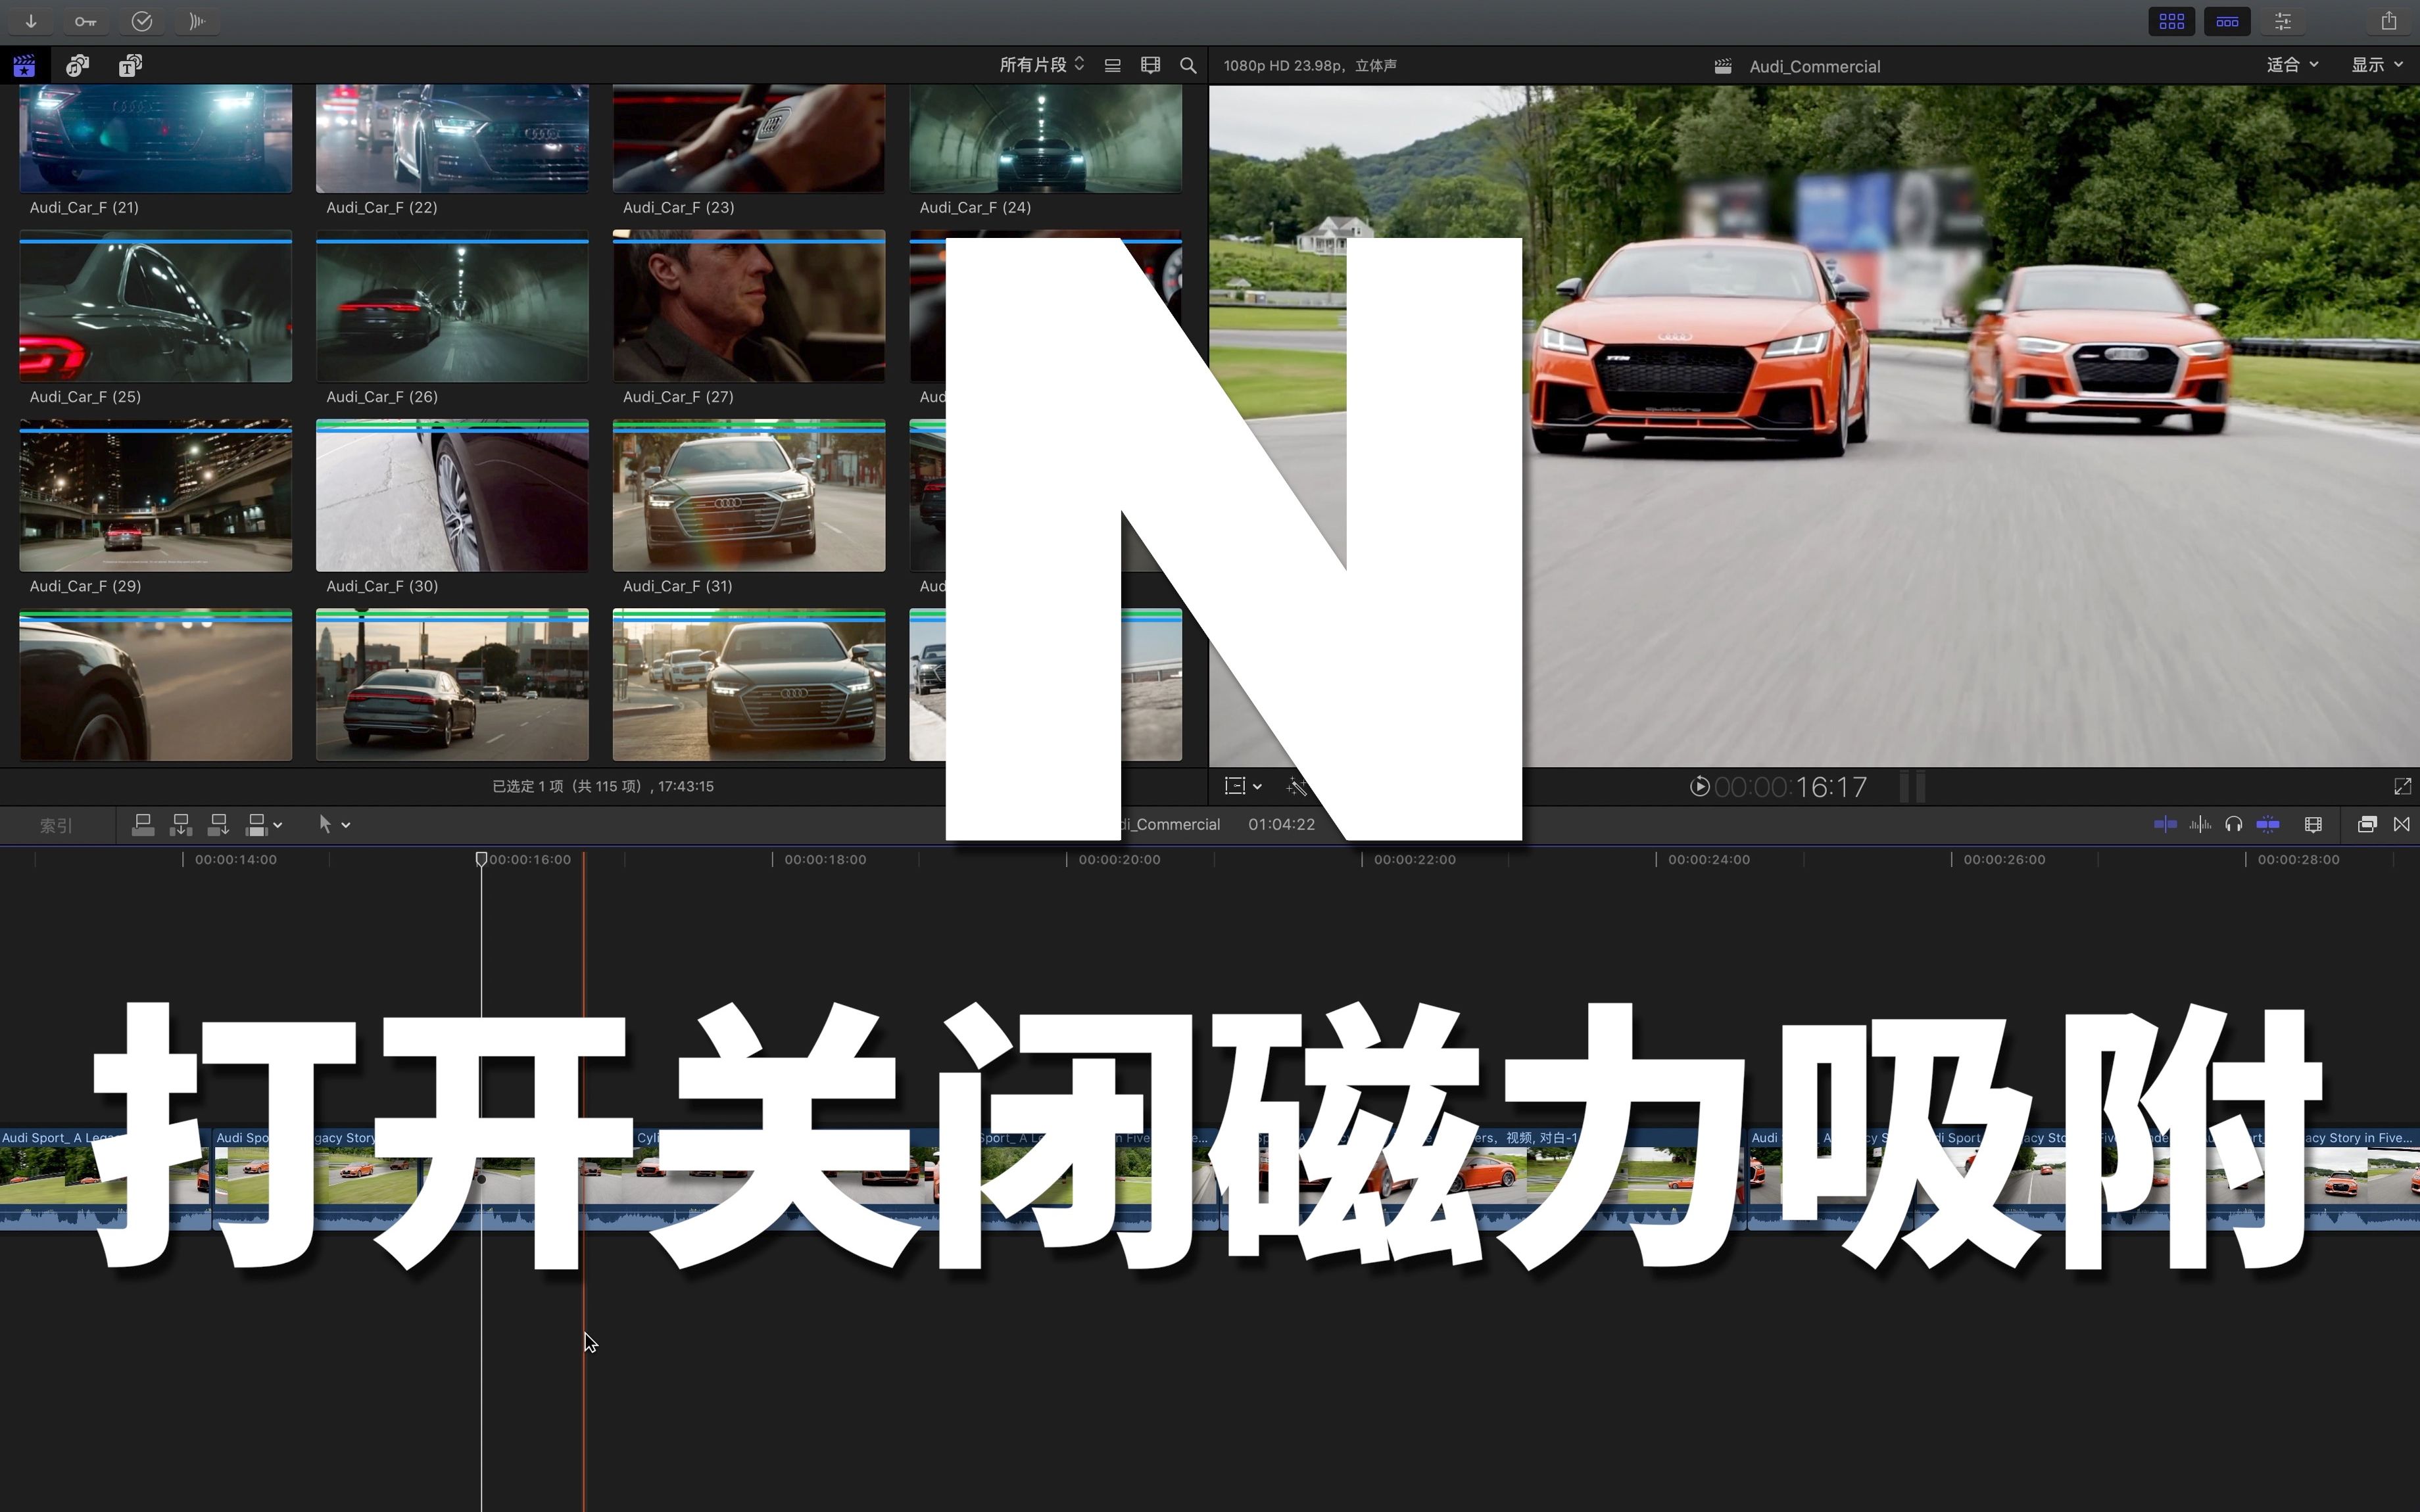
Task: Click the viewer timecode 00:00:16:17
Action: point(1790,788)
